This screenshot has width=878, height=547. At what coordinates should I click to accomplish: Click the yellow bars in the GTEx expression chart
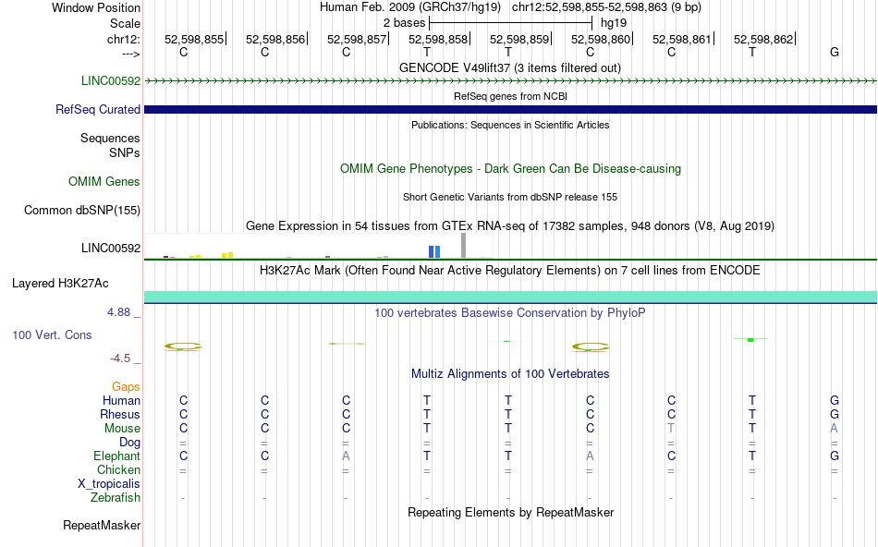(227, 255)
